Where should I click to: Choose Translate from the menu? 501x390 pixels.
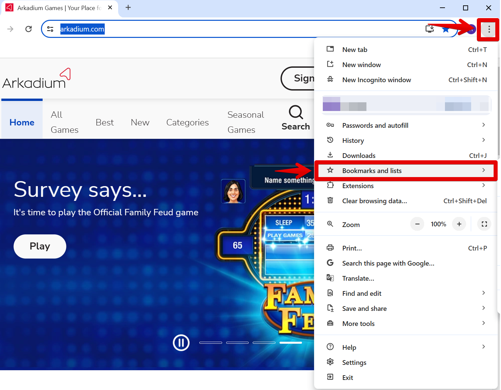406,278
